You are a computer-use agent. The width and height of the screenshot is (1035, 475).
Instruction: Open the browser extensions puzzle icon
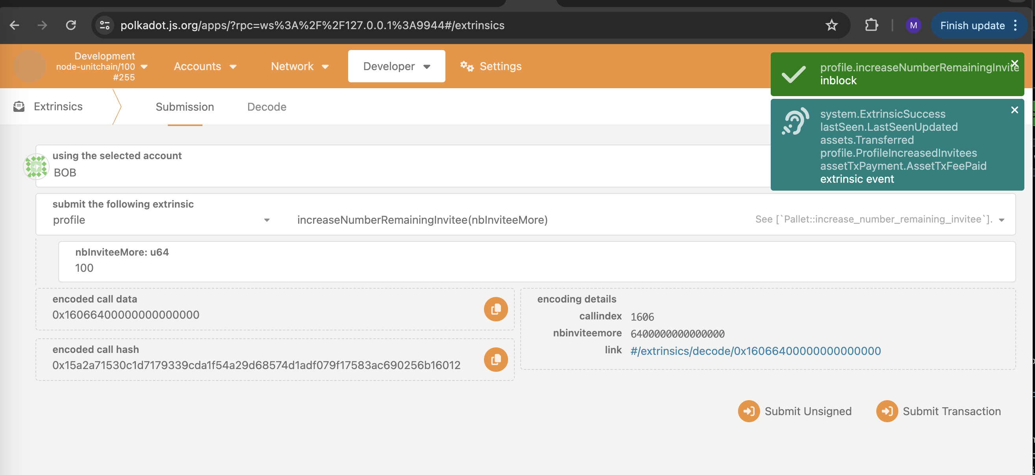click(x=871, y=25)
